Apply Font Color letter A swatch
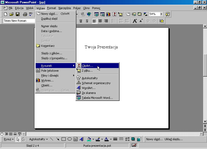Screen dimensions: 207x149 pos(107,139)
